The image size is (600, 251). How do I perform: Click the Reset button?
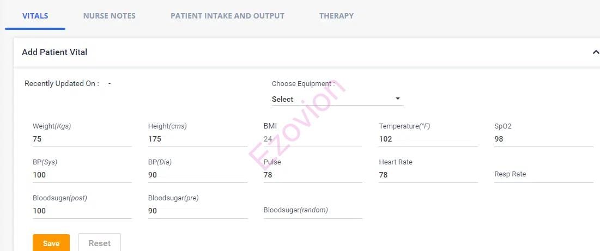pyautogui.click(x=99, y=243)
